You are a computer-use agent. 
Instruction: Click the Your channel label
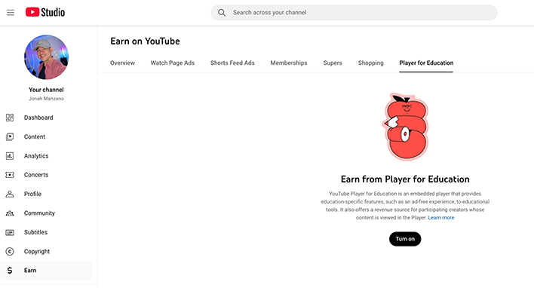click(46, 90)
